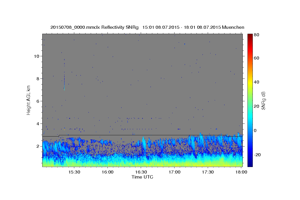Click the colorbar value 40
This screenshot has width=300, height=200.
pyautogui.click(x=257, y=82)
